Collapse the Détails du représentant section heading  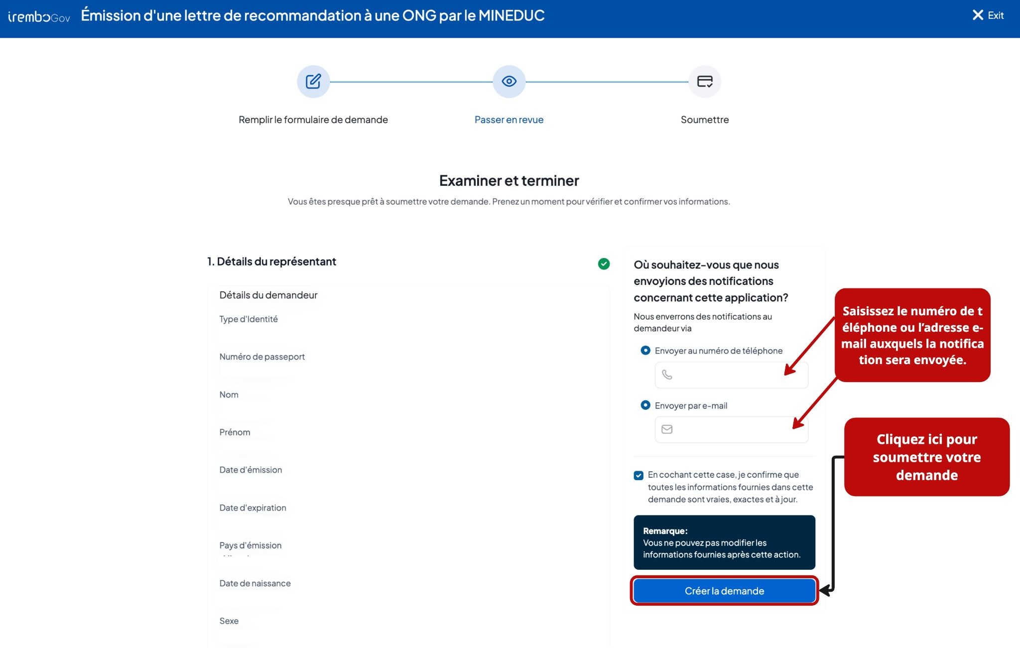(271, 261)
